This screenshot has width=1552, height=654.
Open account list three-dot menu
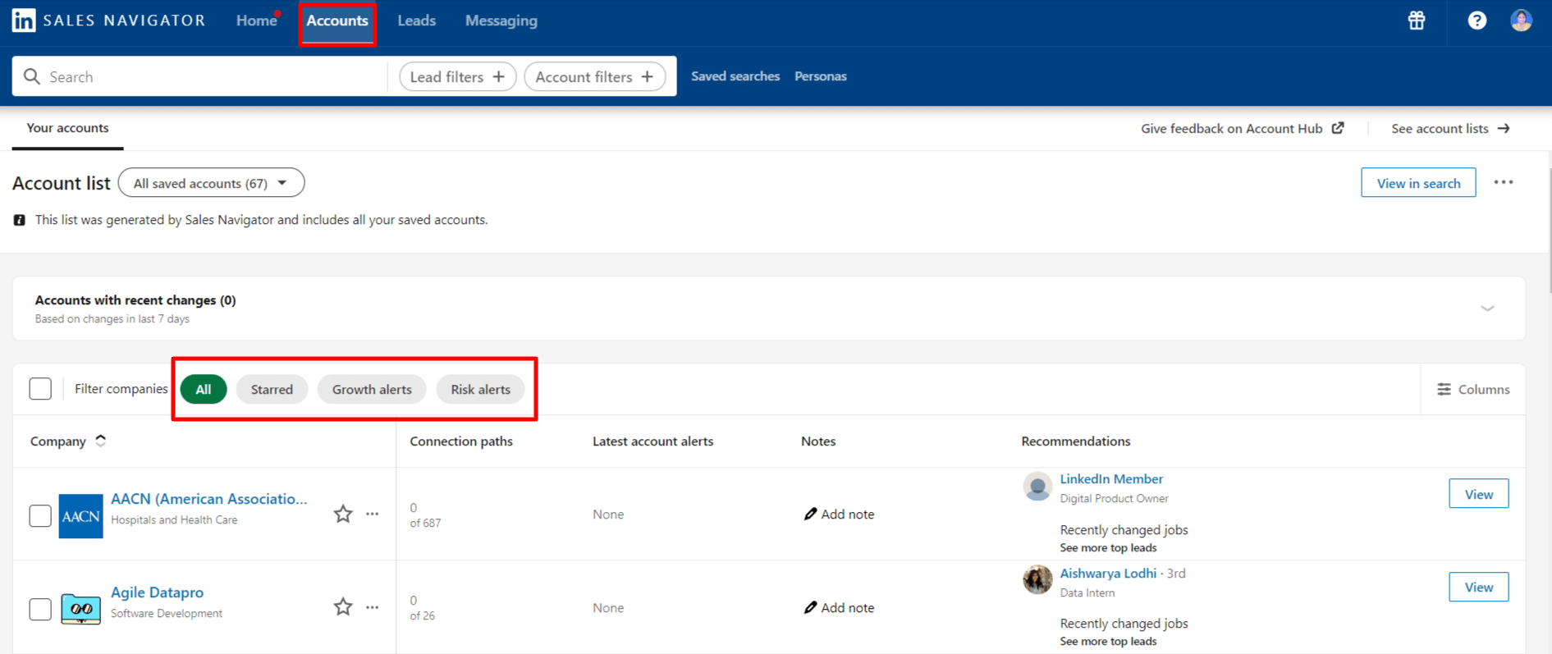1503,183
